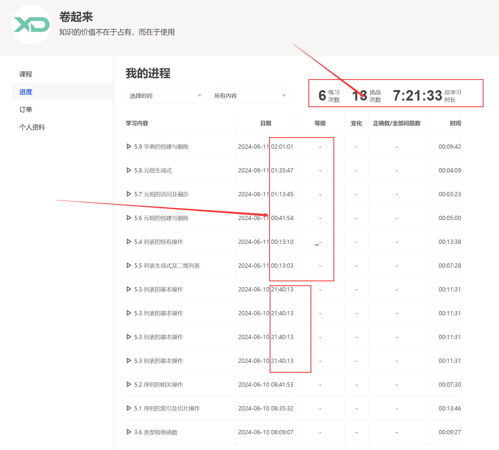Viewport: 499px width, 450px height.
Task: Open 个人资料 page in sidebar
Action: click(x=32, y=127)
